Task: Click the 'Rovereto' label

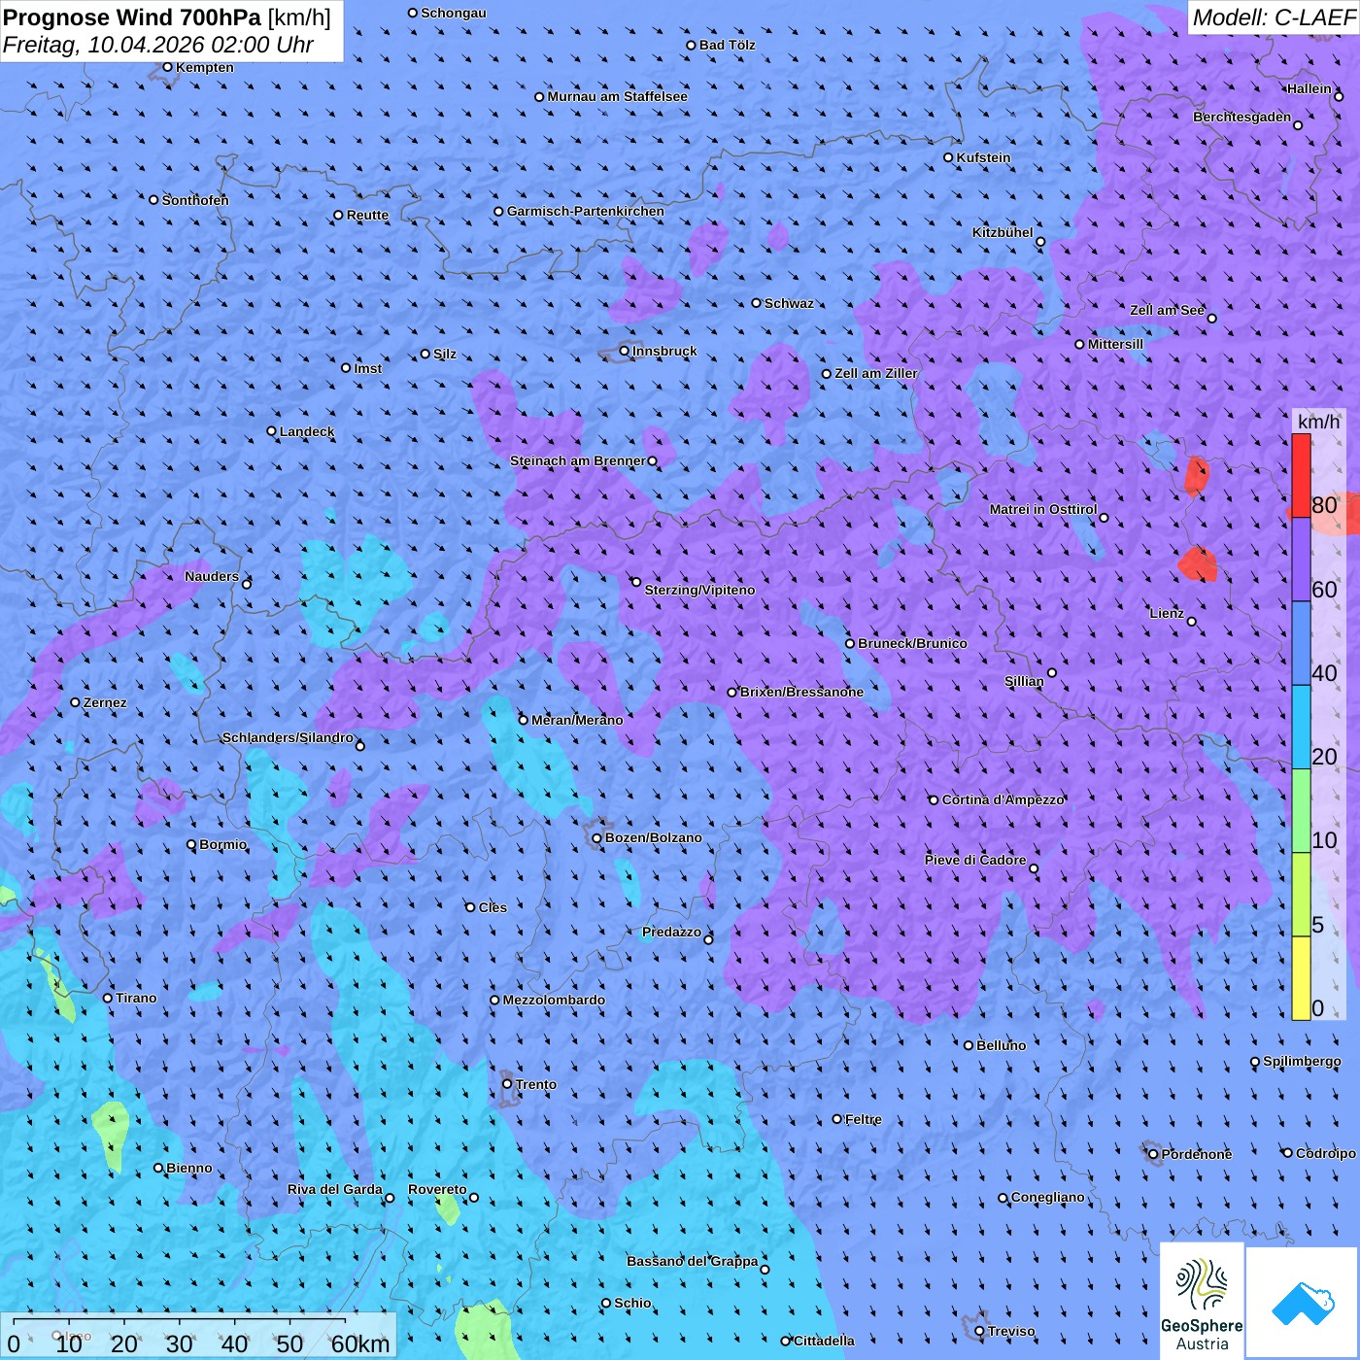Action: tap(437, 1189)
